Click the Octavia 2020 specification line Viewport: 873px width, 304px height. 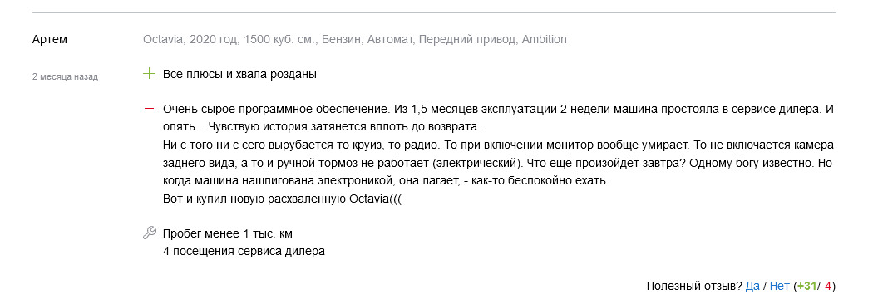(355, 40)
